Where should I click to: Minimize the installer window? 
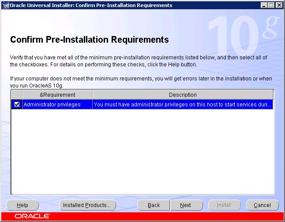263,5
